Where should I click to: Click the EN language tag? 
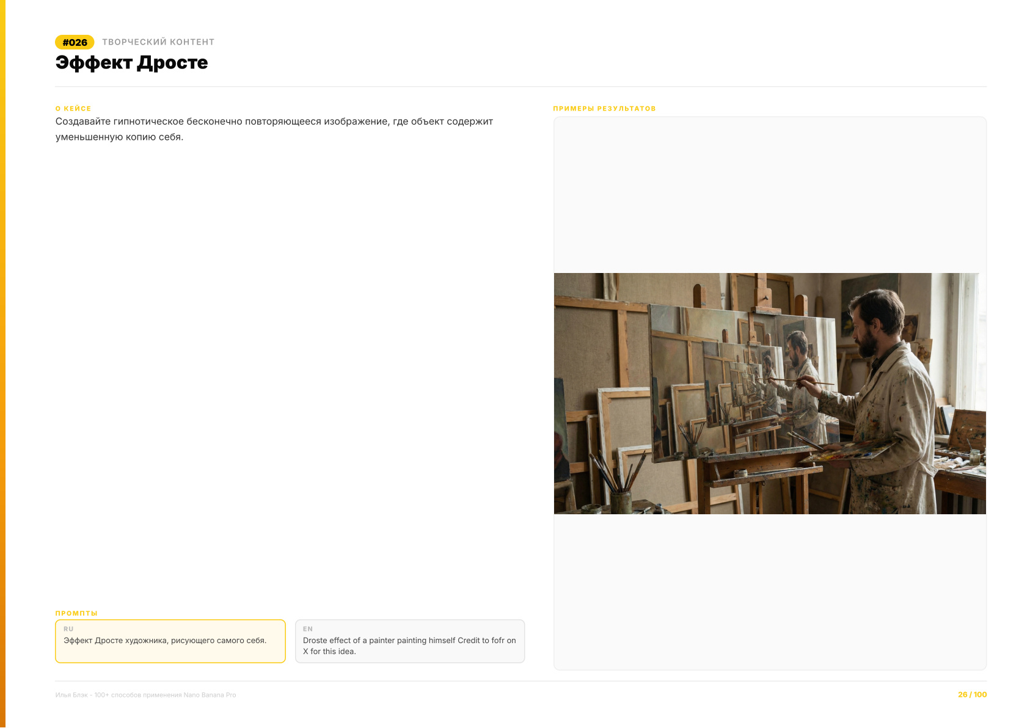[x=308, y=629]
